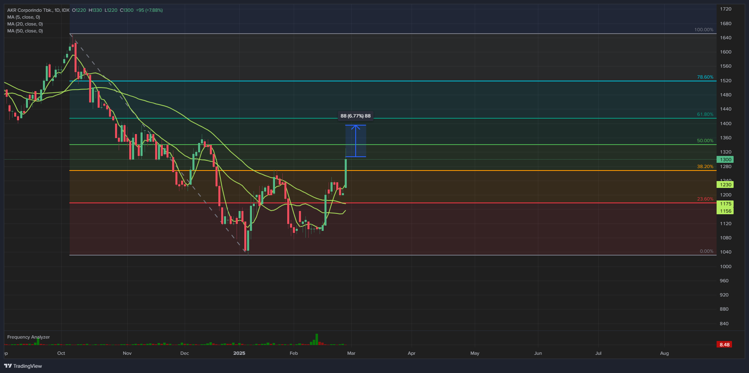749x373 pixels.
Task: Select the 61.80% Fibonacci retracement line
Action: [365, 118]
